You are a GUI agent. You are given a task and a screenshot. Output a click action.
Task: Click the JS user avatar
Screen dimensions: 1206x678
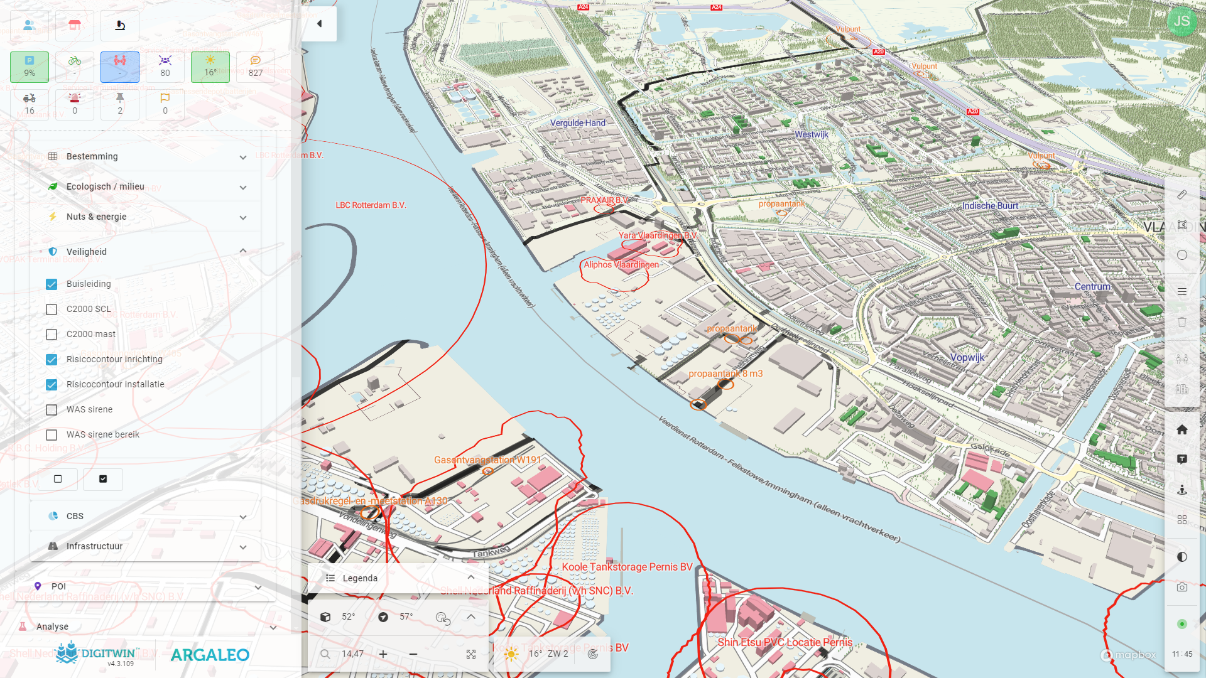tap(1182, 21)
